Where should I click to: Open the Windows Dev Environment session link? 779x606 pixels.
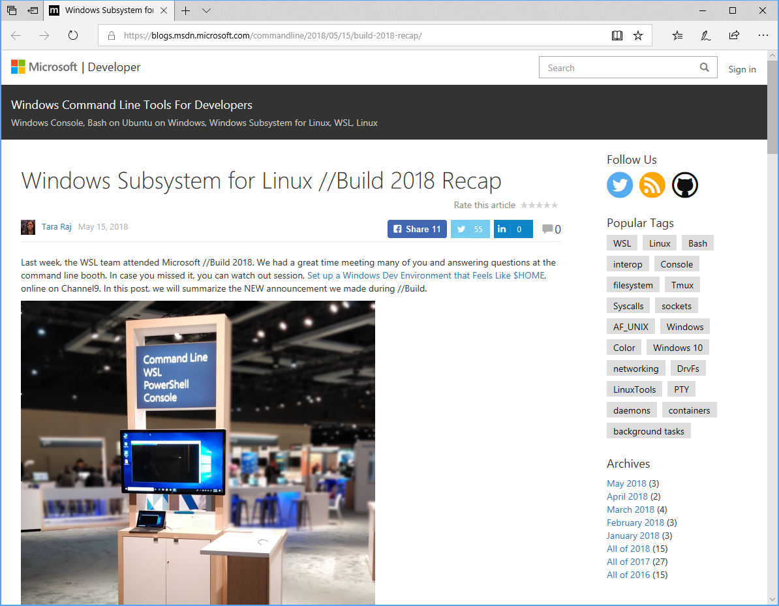[x=425, y=275]
